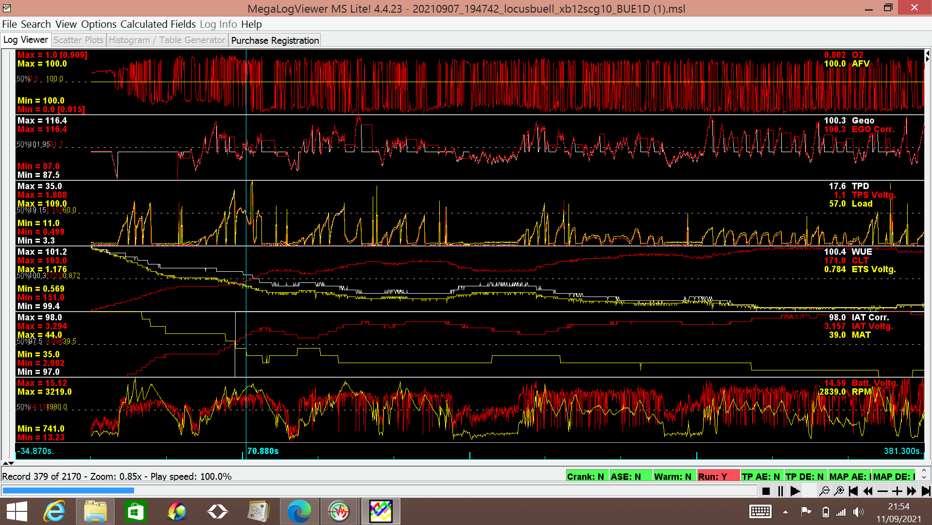Screen dimensions: 932x525
Task: Switch to the Scatter Plots tab
Action: coord(78,40)
